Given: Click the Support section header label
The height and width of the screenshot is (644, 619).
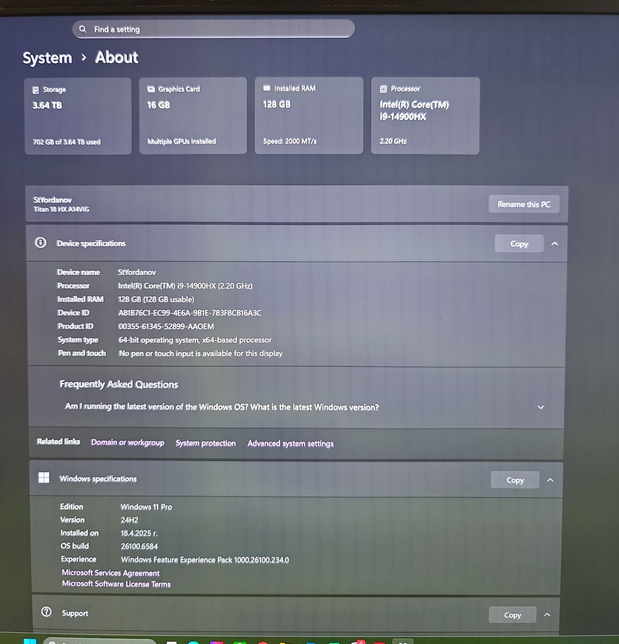Looking at the screenshot, I should coord(75,613).
